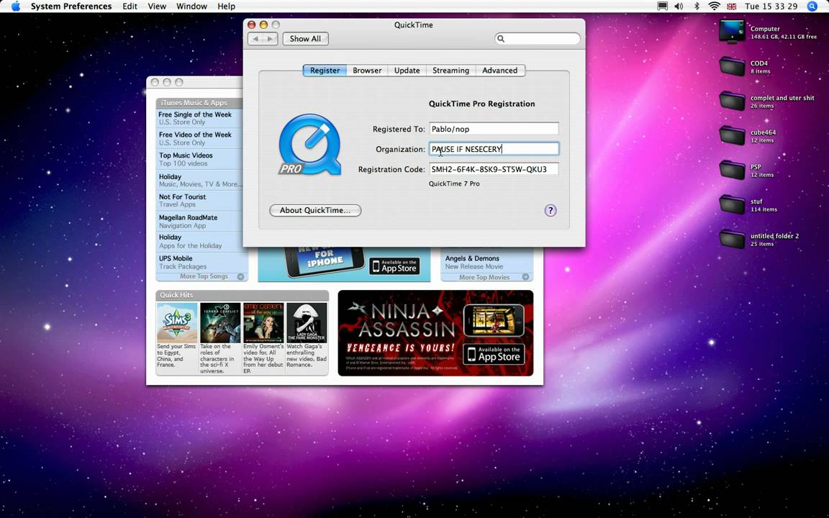Click the Quick Hits header
The image size is (829, 518).
click(x=242, y=295)
